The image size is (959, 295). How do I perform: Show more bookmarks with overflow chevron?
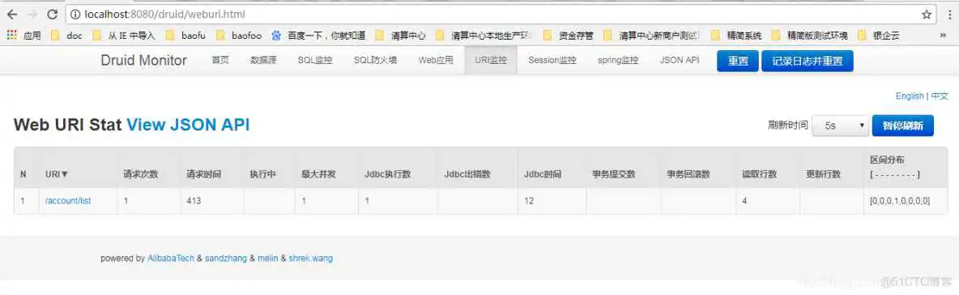943,36
